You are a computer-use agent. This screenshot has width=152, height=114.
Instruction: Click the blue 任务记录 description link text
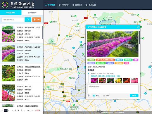coord(106,76)
